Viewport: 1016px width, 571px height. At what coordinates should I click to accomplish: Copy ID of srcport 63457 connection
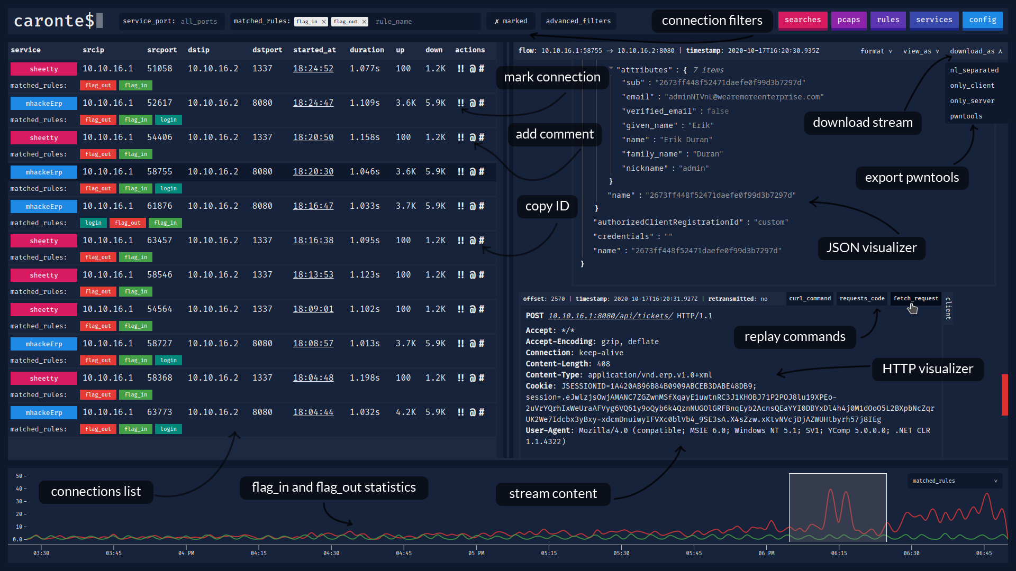482,241
